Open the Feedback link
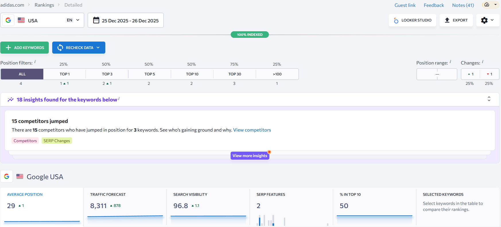The image size is (501, 227). click(434, 5)
